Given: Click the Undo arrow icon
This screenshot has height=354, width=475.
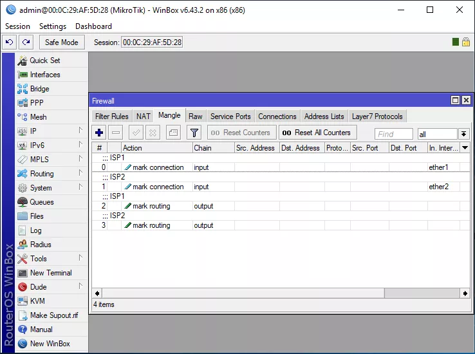Looking at the screenshot, I should click(x=10, y=42).
